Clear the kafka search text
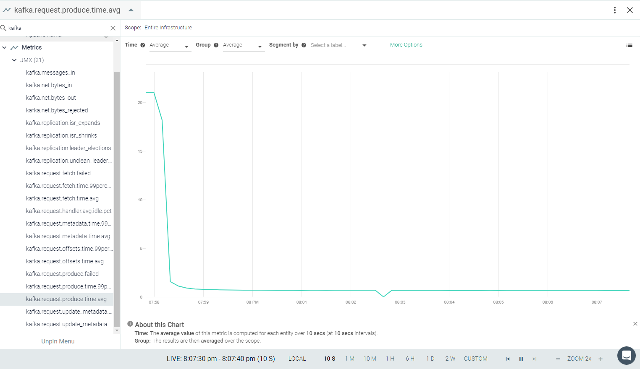Screen dimensions: 640x369 coord(113,28)
